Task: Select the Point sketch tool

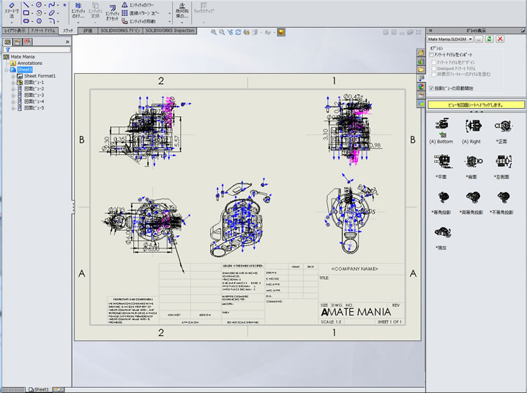Action: point(65,5)
